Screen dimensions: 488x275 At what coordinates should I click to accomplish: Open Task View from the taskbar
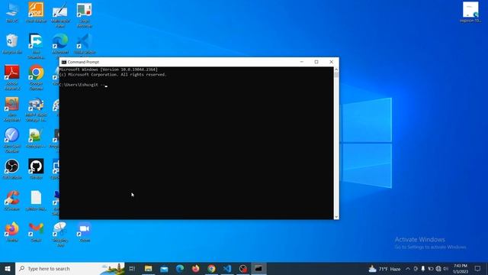132,268
